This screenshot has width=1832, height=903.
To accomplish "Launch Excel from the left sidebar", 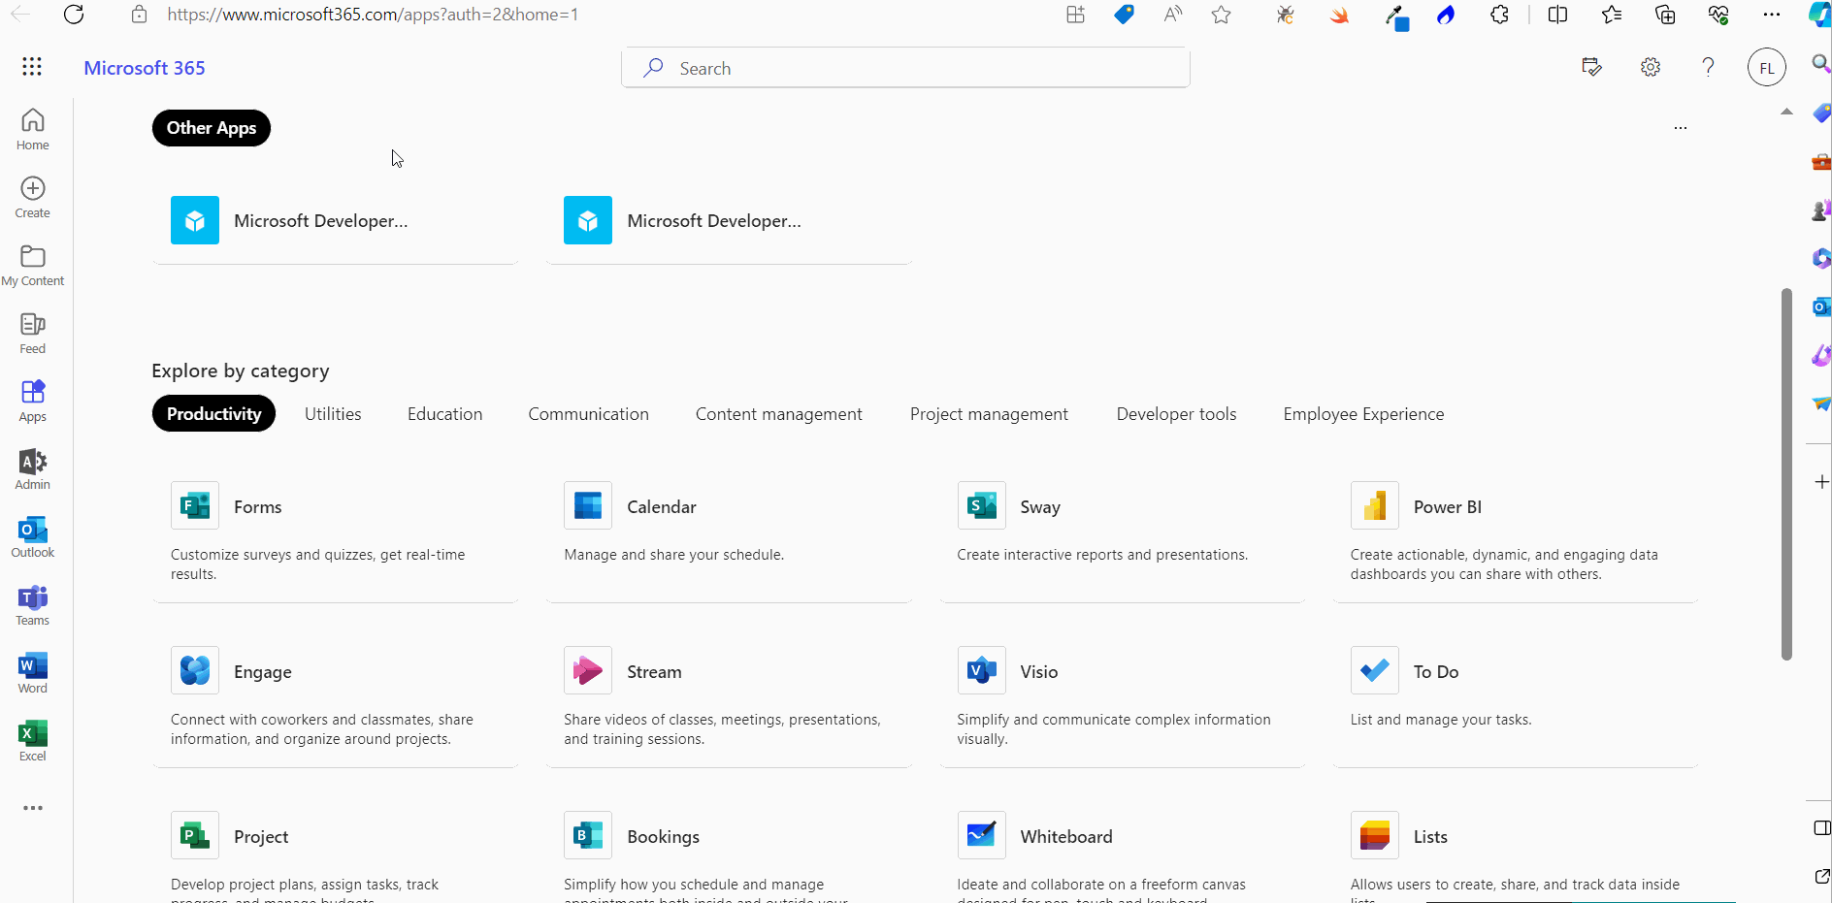I will (x=32, y=740).
